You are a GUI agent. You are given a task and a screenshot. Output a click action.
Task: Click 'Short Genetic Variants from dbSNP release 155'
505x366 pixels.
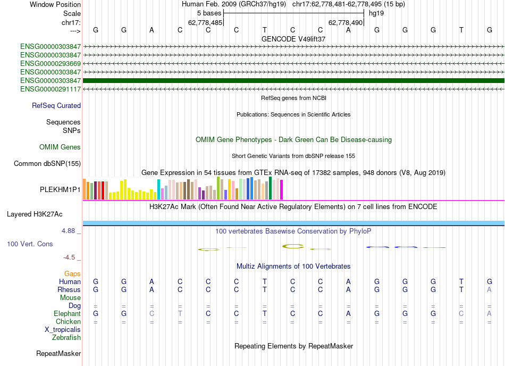(293, 156)
